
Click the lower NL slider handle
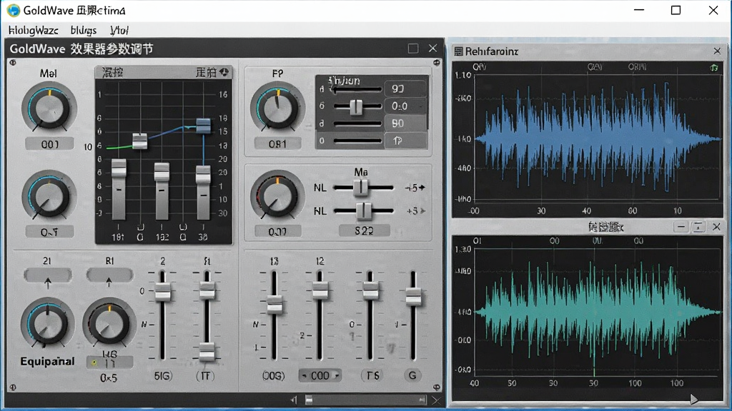click(x=364, y=210)
